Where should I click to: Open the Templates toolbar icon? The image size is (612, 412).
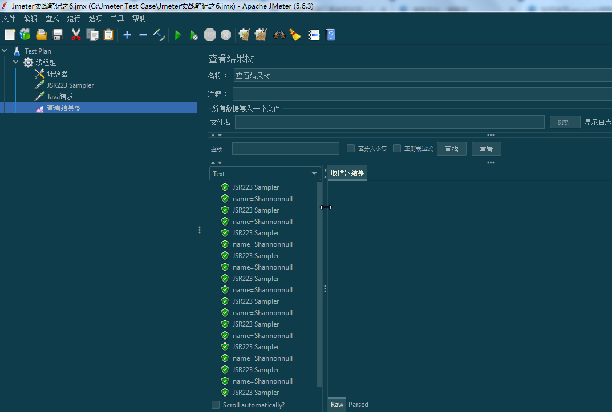25,35
